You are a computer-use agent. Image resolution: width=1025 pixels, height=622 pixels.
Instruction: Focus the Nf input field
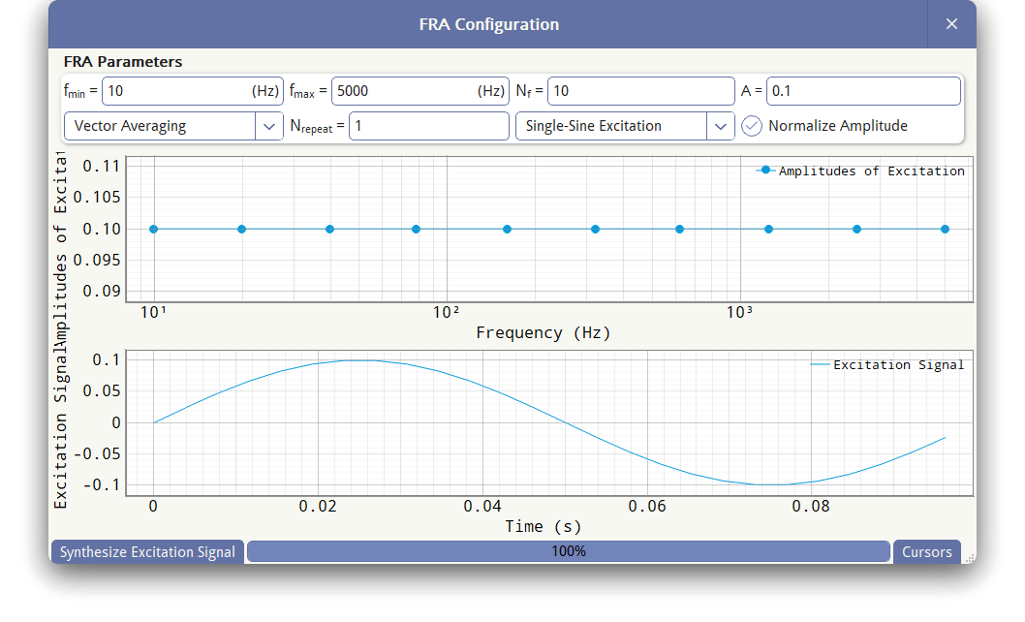[x=640, y=91]
